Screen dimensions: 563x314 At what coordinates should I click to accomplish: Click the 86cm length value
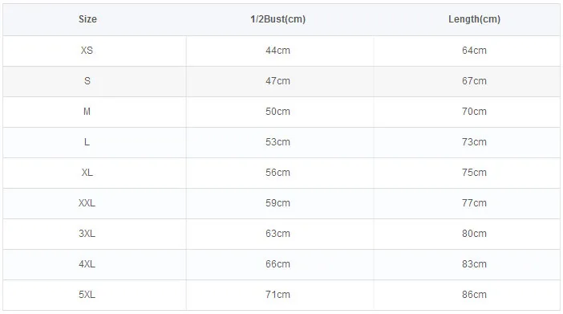[474, 295]
